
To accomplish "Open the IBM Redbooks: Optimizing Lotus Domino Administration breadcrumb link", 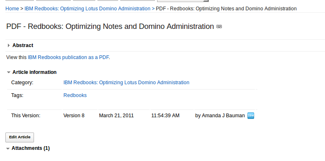I will pos(87,9).
